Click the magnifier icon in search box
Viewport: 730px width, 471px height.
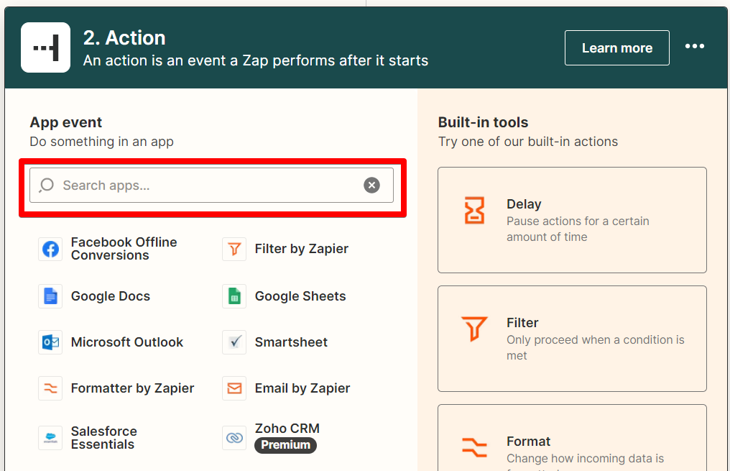(46, 186)
